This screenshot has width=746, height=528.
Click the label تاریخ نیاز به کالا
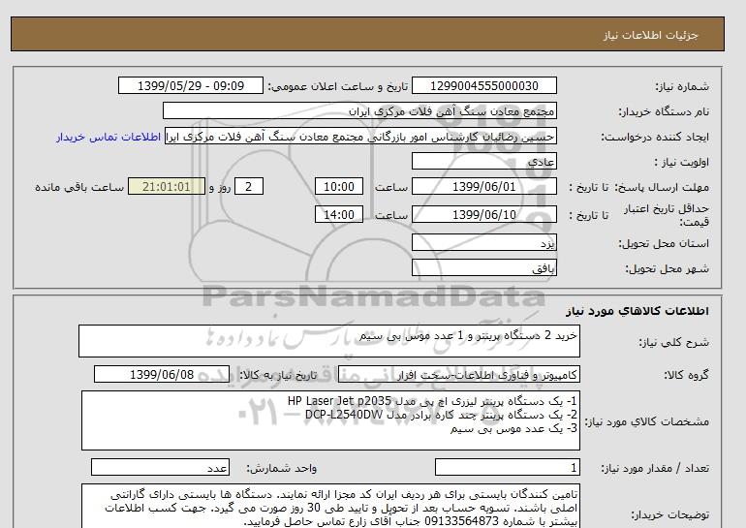point(278,375)
